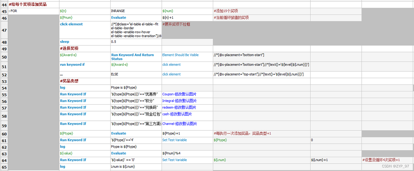Click 'Set Test Variable' in row 64
Screen dimensions: 414x171
coord(187,160)
